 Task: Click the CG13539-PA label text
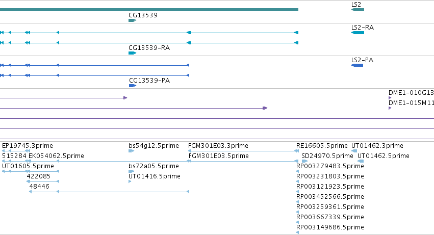click(x=149, y=81)
